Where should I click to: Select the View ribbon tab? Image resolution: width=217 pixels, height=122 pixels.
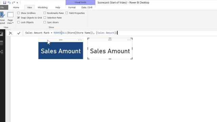[29, 7]
